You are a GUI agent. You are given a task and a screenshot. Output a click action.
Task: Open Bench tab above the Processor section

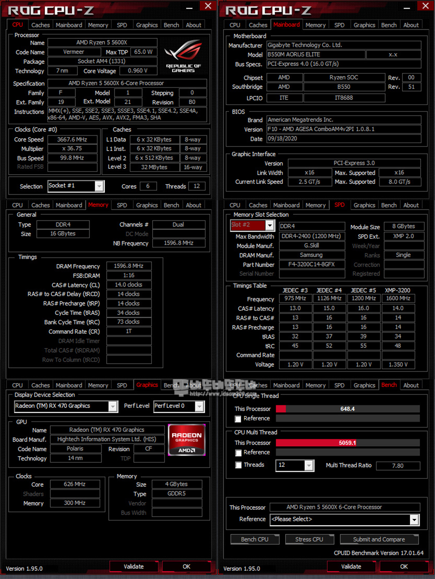click(x=171, y=25)
